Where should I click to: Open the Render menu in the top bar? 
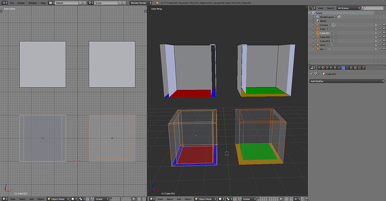pyautogui.click(x=21, y=3)
